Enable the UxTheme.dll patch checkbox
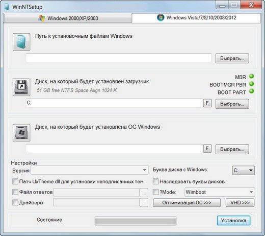Screen dimensions: 265x236 (15, 181)
